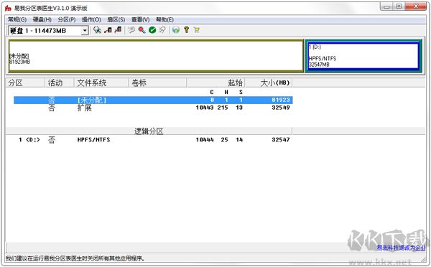The height and width of the screenshot is (267, 431).
Task: Click the 起始 column header
Action: (x=215, y=83)
